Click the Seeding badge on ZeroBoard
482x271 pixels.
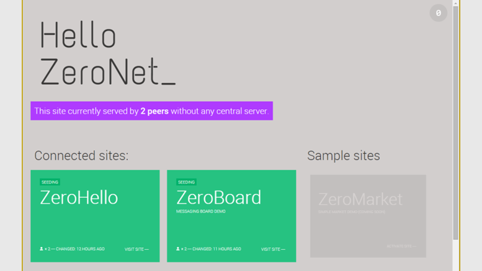tap(186, 182)
